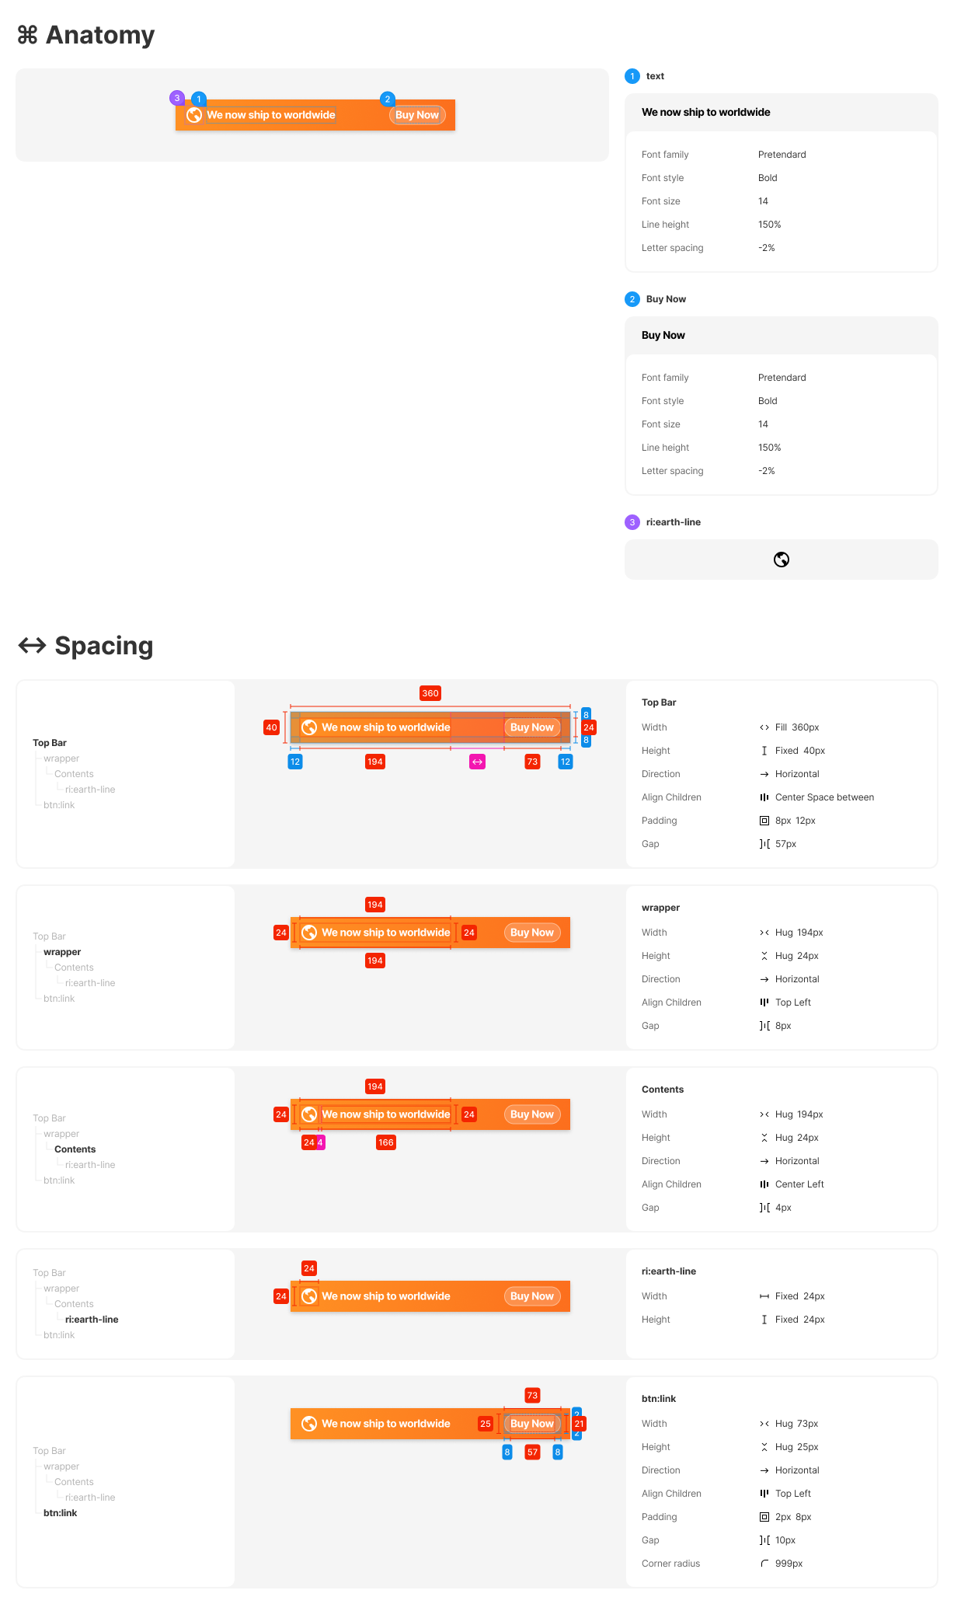Viewport: 954px width, 1604px height.
Task: Click the blue badge 1 next to text
Action: pos(632,76)
